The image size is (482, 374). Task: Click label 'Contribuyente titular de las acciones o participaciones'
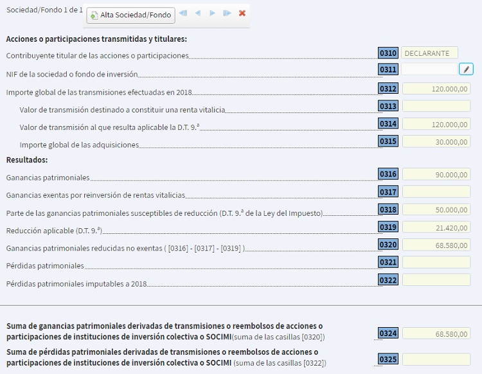pos(98,56)
